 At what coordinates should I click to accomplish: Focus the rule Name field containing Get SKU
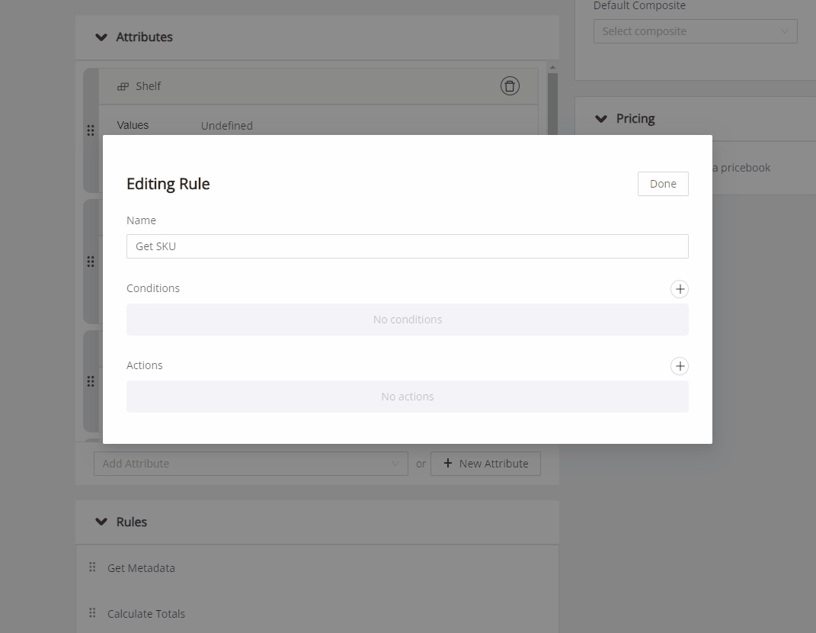pos(407,246)
